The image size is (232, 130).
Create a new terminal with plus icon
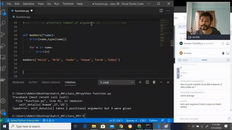coord(140,82)
